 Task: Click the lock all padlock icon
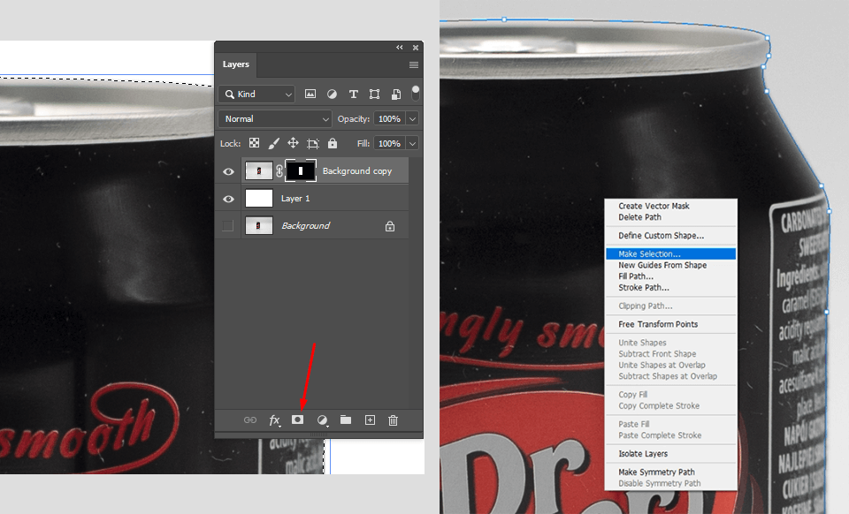click(333, 143)
